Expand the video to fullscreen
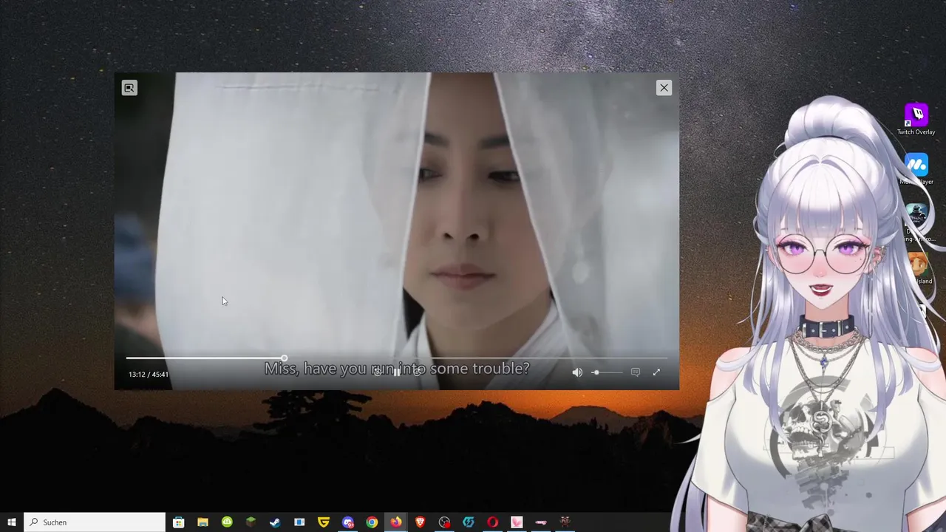 pyautogui.click(x=656, y=372)
